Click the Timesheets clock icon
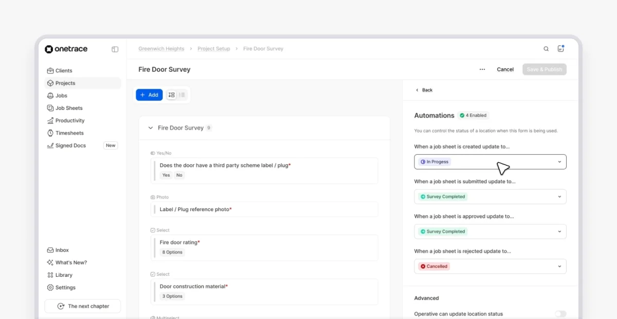 click(x=50, y=133)
